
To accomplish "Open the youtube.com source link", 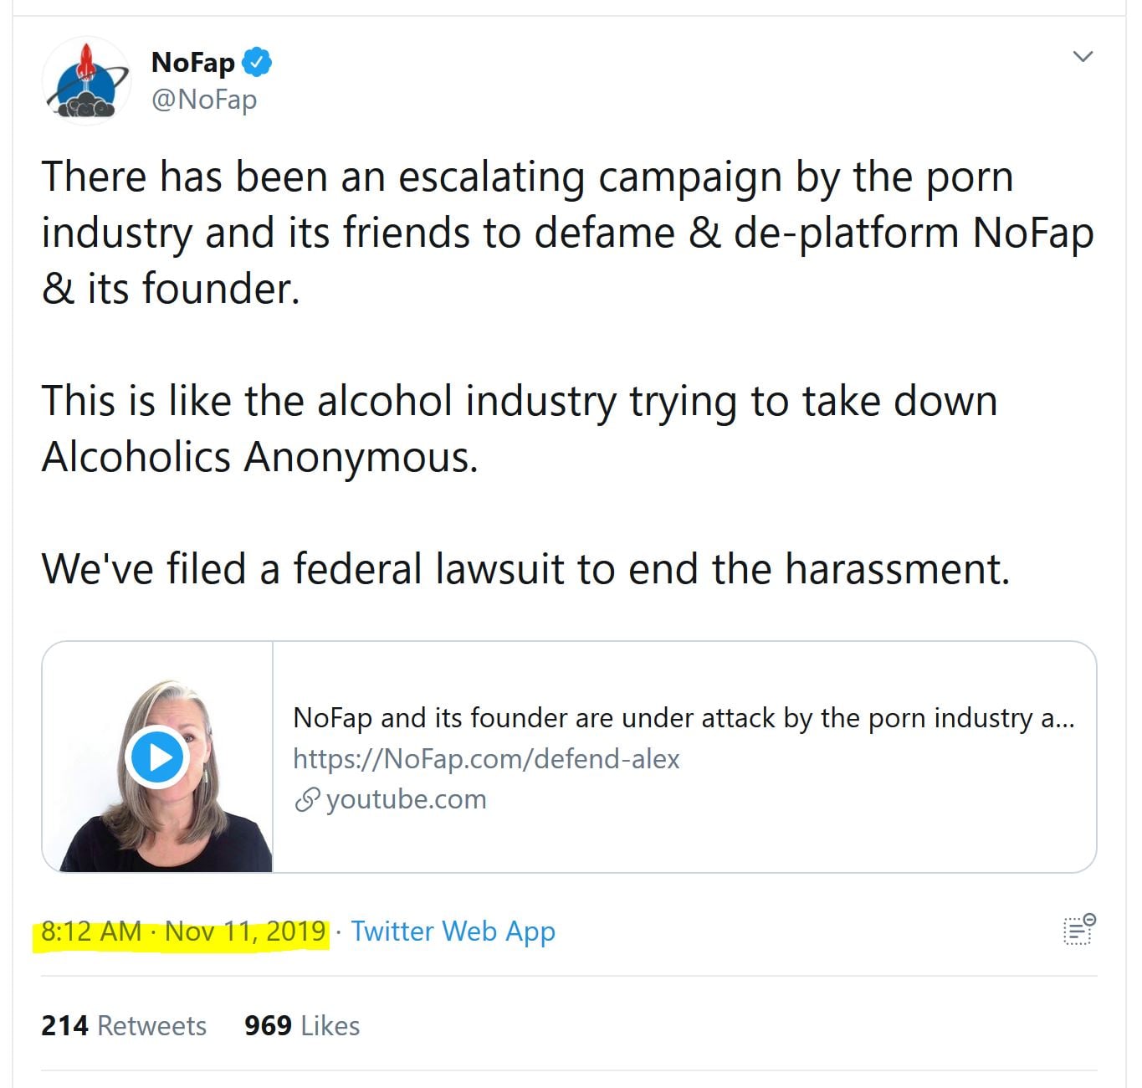I will [406, 799].
